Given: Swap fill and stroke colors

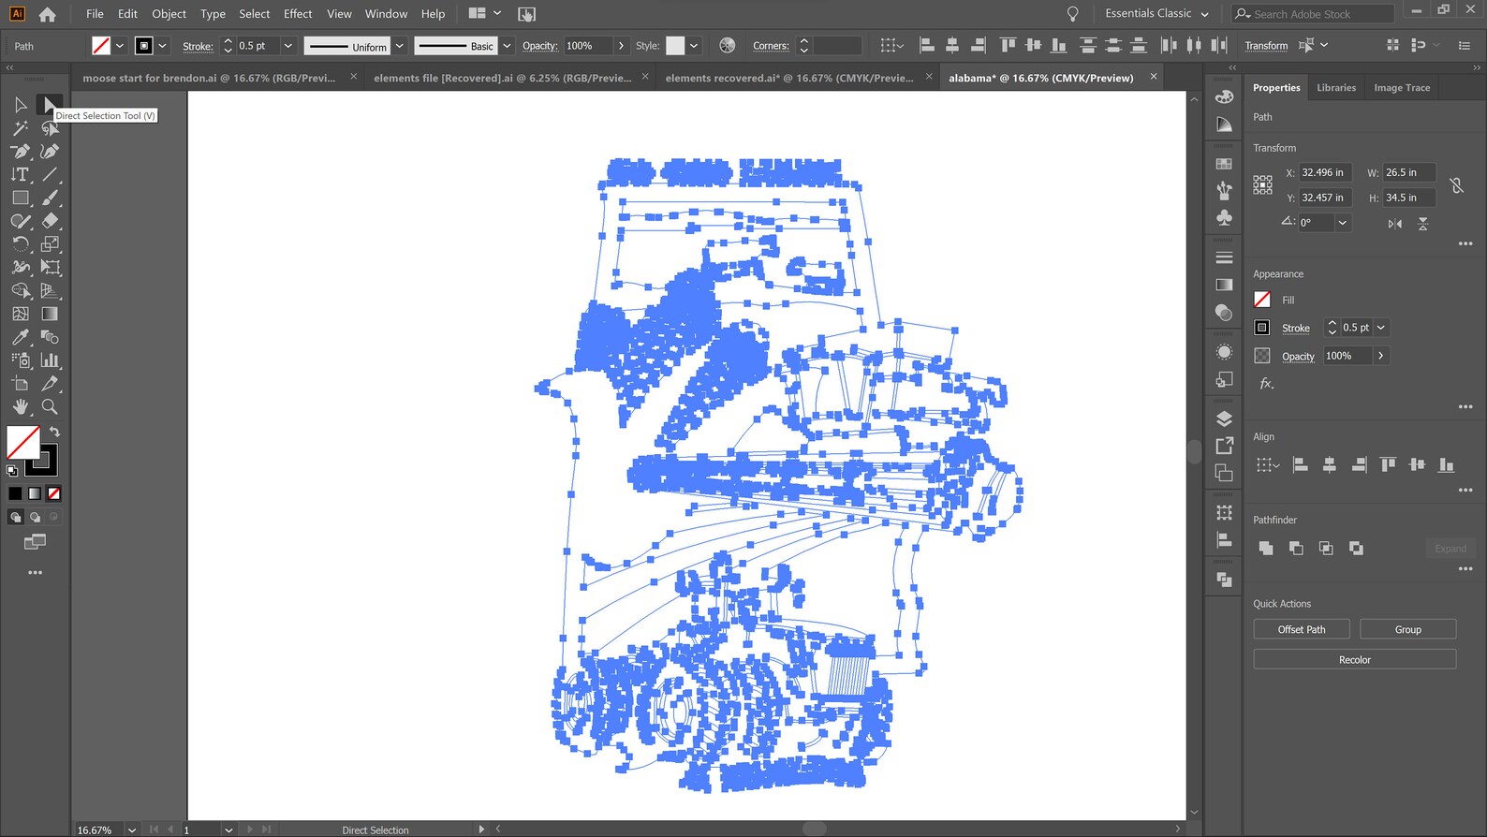Looking at the screenshot, I should tap(54, 432).
